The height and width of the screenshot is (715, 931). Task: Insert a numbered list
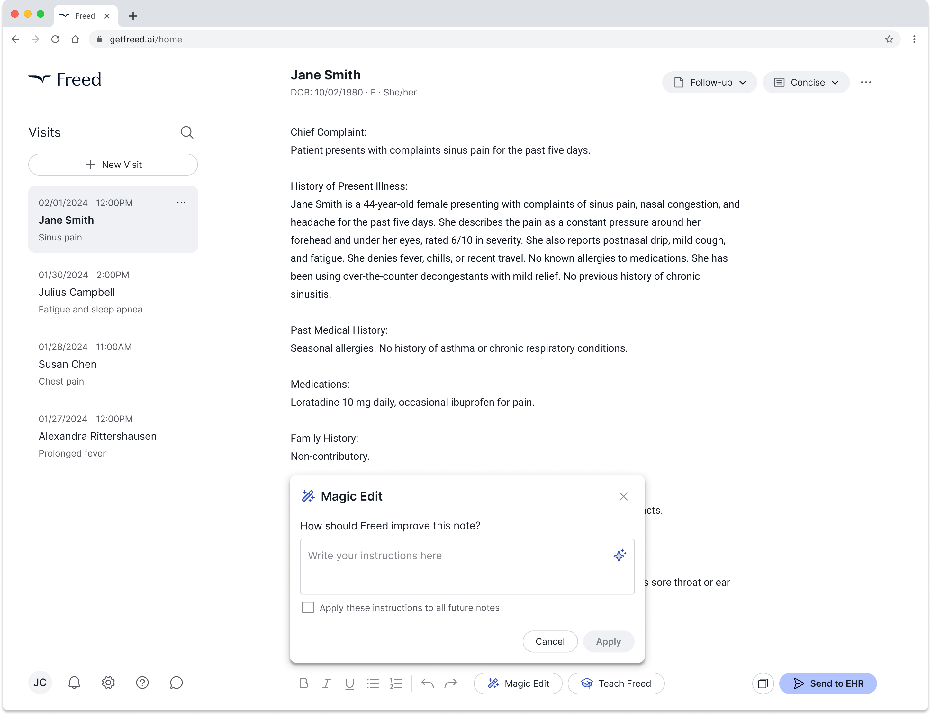(x=396, y=683)
